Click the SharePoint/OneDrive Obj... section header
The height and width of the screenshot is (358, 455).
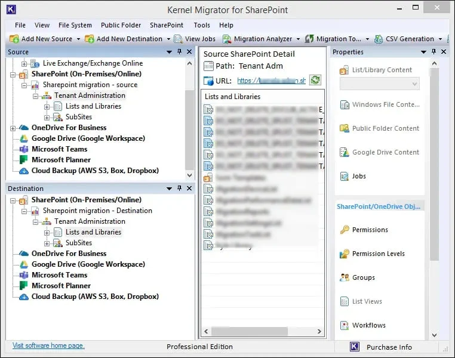(379, 206)
